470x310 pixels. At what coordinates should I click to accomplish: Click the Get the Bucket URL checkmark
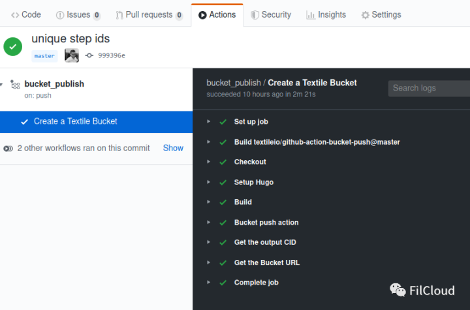[223, 262]
